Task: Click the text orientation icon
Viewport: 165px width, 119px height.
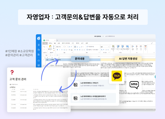Action: click(82, 47)
